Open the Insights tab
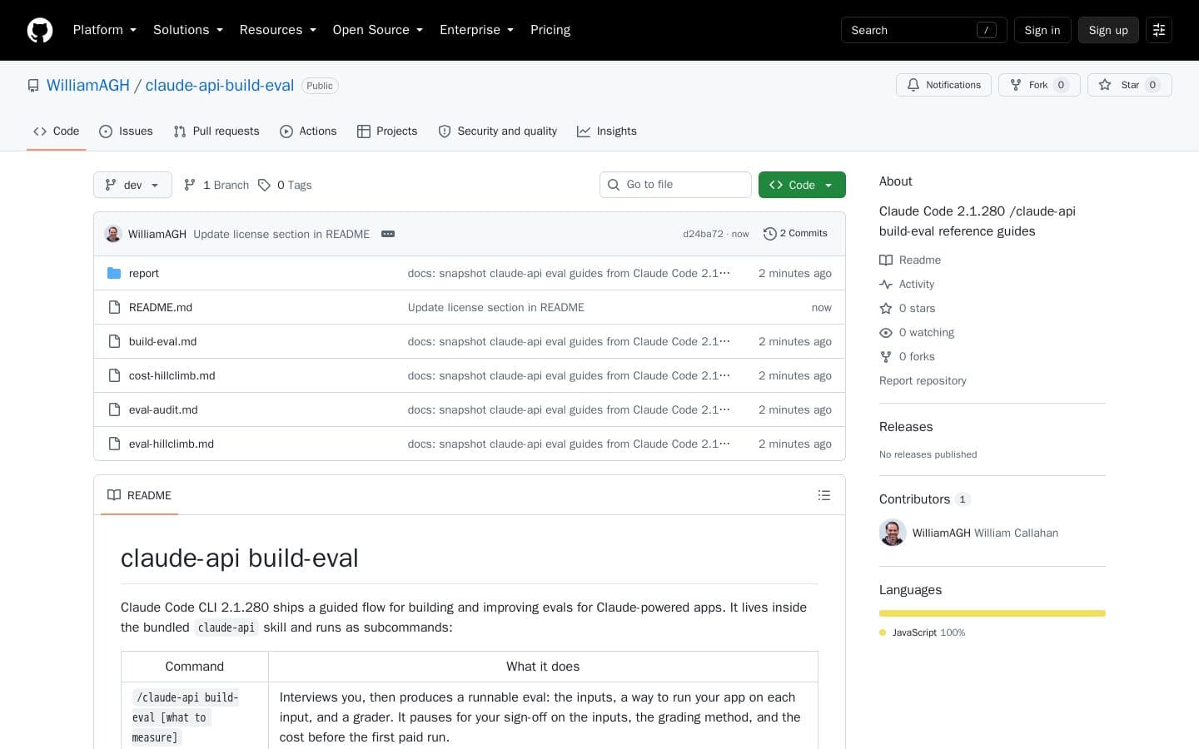This screenshot has width=1199, height=749. (607, 131)
